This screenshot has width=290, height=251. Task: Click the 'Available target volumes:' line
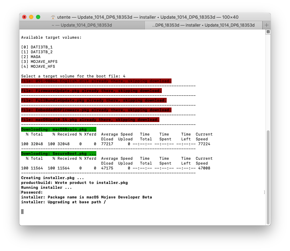click(51, 37)
